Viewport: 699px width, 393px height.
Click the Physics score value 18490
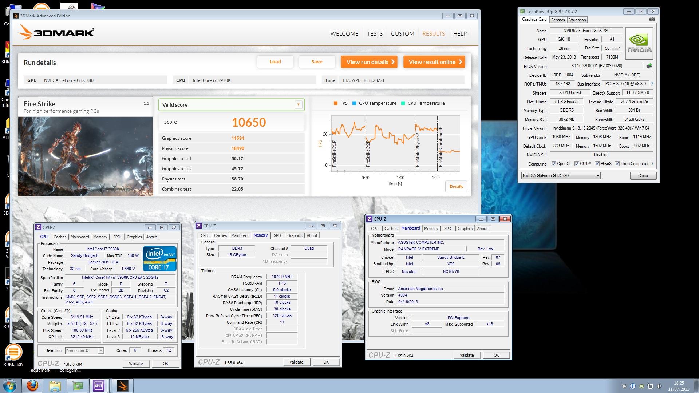(x=238, y=148)
